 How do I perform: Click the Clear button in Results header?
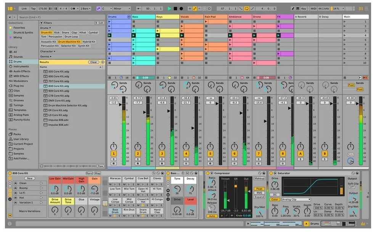(x=93, y=62)
